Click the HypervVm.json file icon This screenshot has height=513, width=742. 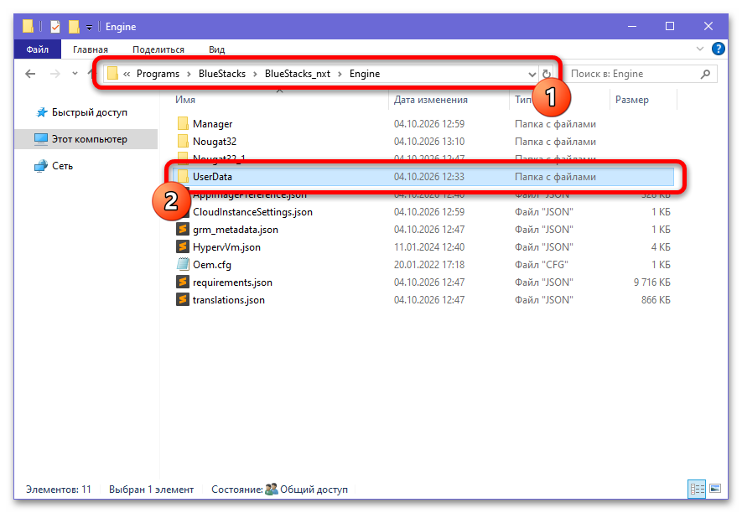183,246
